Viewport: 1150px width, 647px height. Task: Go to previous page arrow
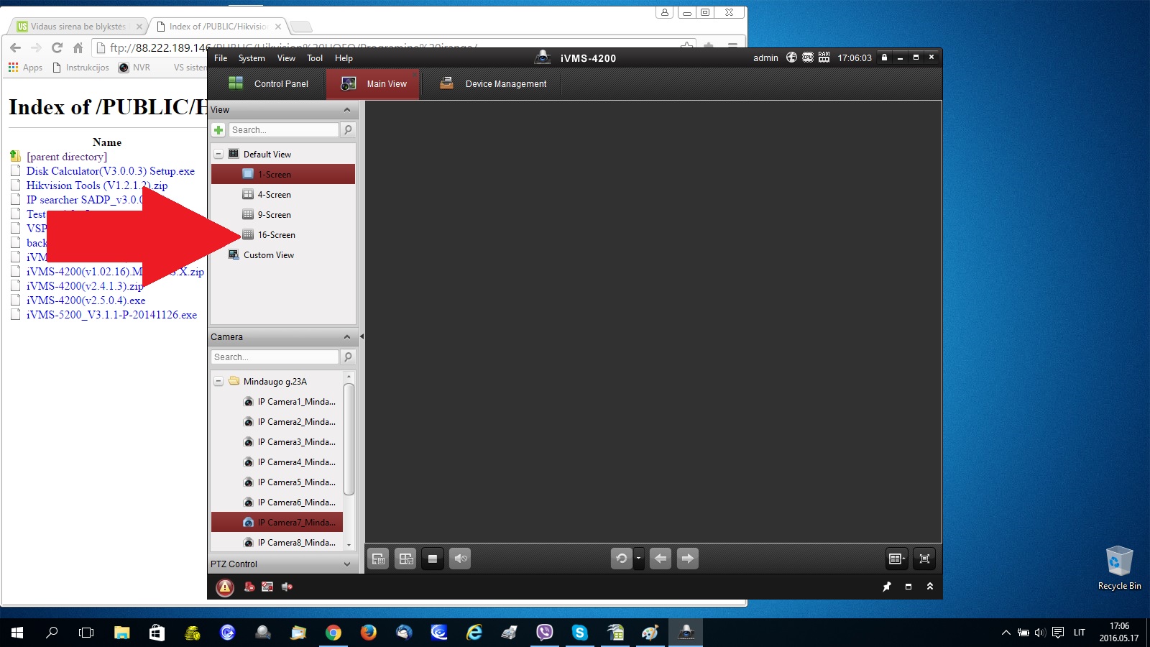click(x=661, y=559)
